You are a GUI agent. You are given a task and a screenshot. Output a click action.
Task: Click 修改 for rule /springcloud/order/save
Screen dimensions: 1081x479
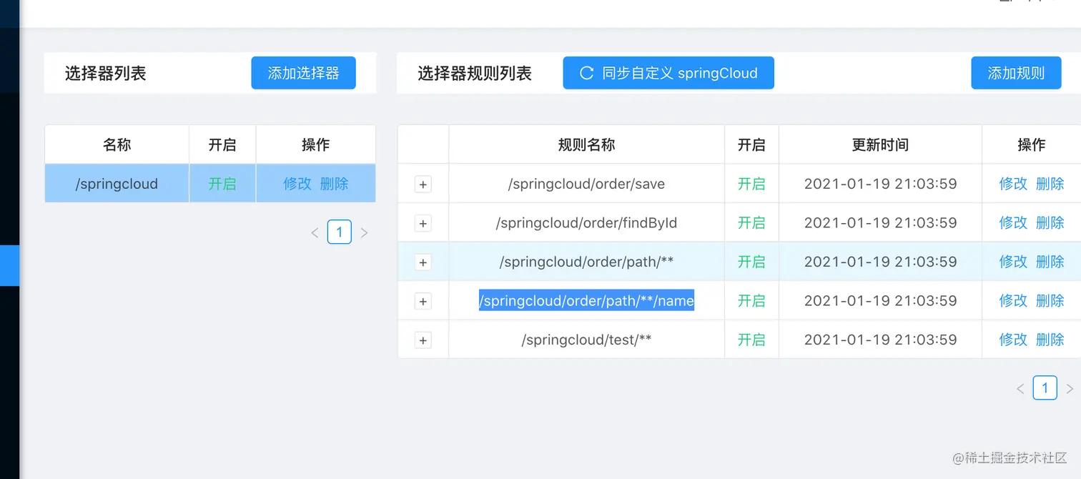pyautogui.click(x=1013, y=184)
